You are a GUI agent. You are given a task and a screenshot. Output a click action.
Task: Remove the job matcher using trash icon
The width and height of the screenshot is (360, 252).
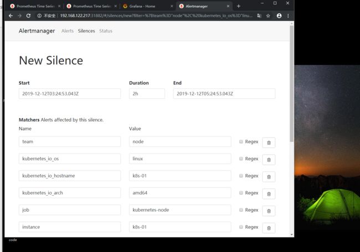[x=269, y=211]
